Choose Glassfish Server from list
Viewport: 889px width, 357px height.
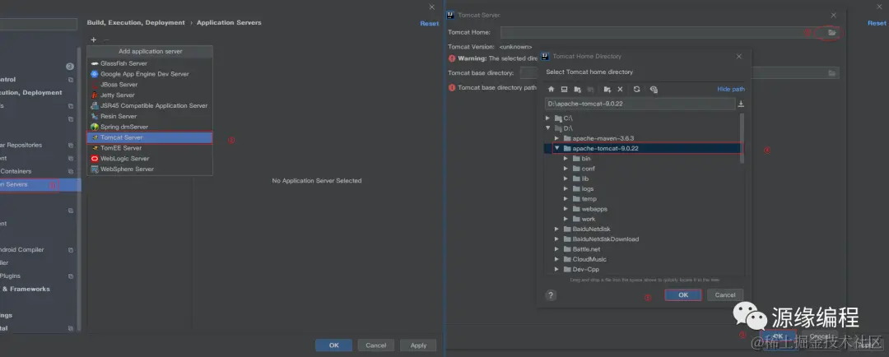tap(150, 63)
